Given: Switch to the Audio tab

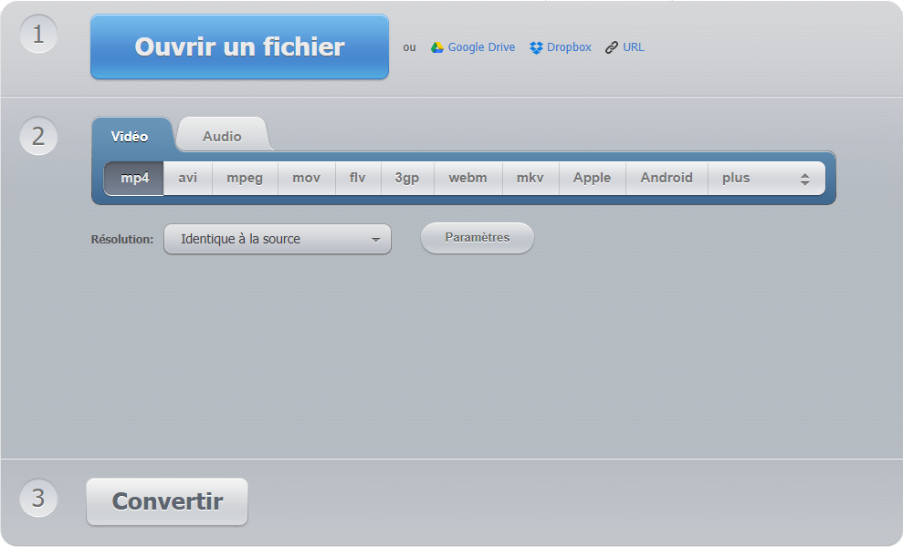Looking at the screenshot, I should (x=222, y=135).
